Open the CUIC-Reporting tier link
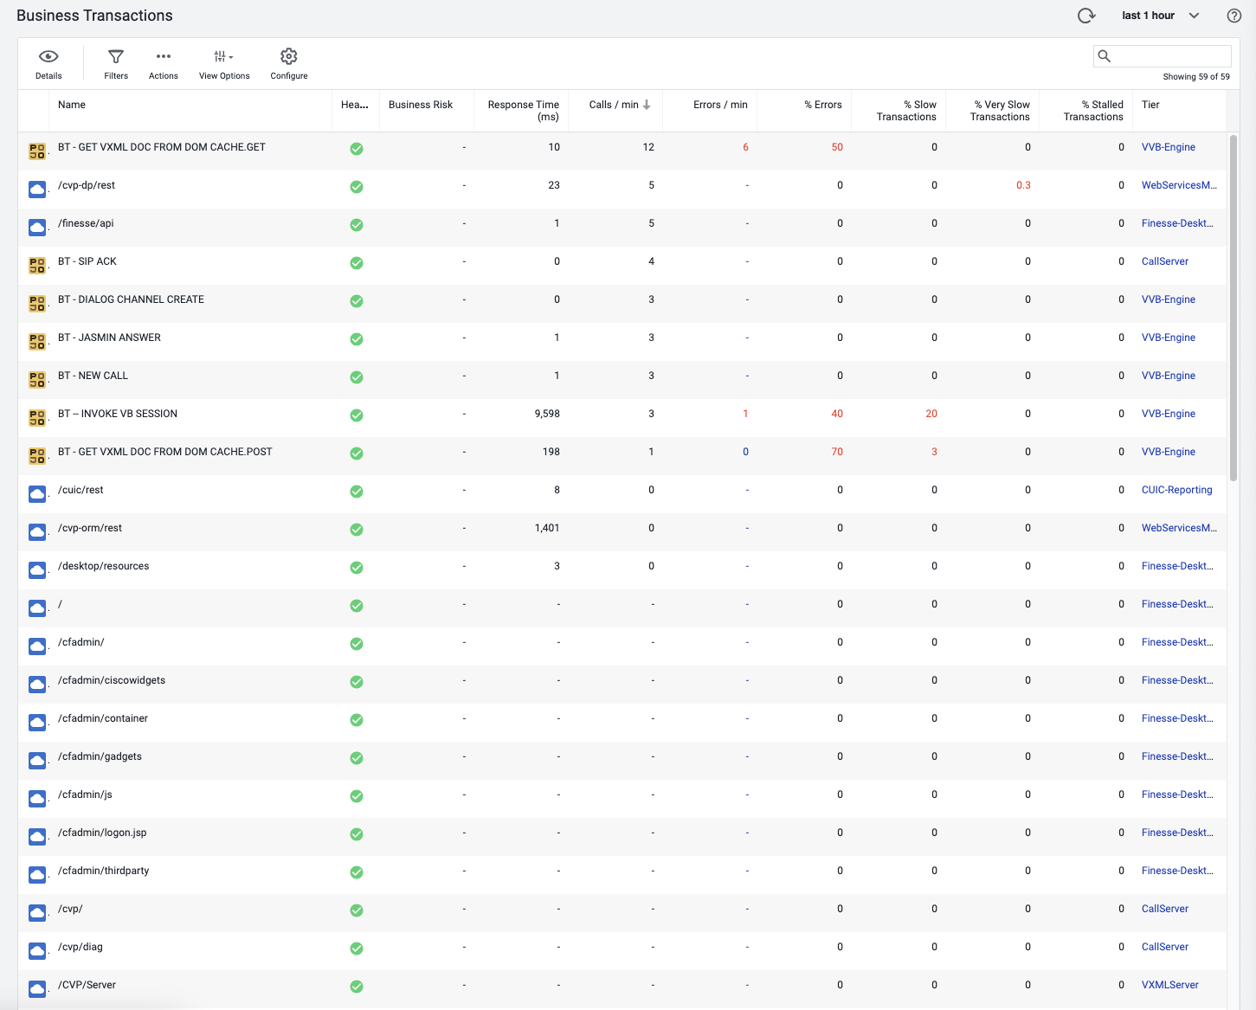Image resolution: width=1256 pixels, height=1010 pixels. (x=1176, y=490)
